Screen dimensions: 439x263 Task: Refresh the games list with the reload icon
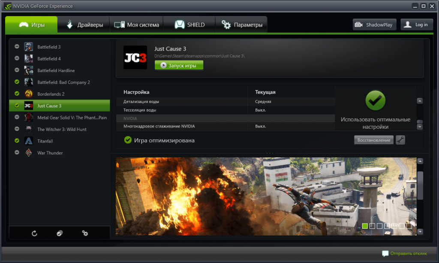point(34,233)
